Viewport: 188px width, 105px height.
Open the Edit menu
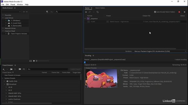pos(7,5)
